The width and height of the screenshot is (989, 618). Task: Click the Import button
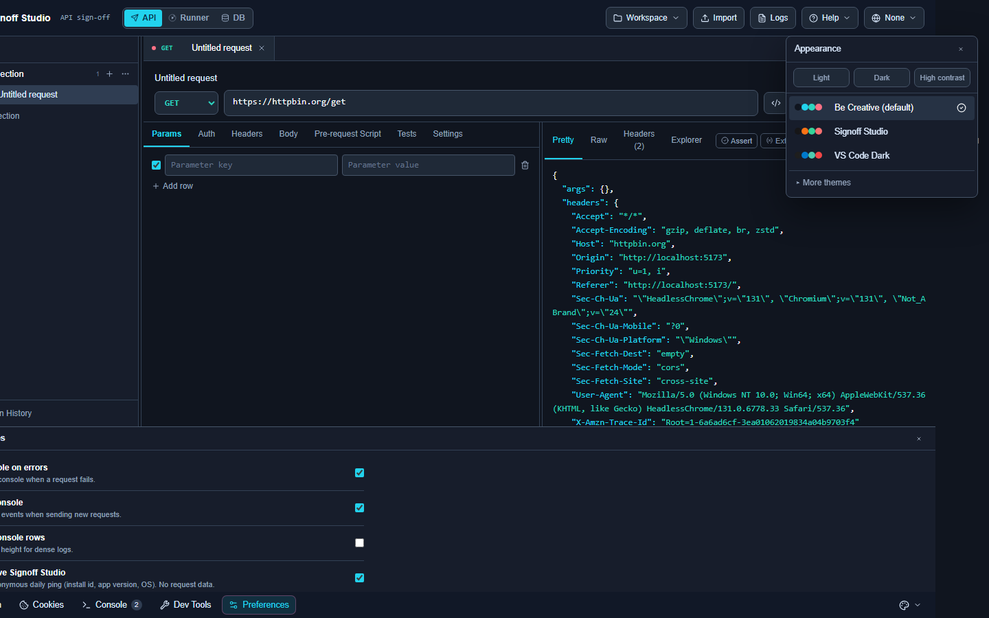click(x=718, y=18)
